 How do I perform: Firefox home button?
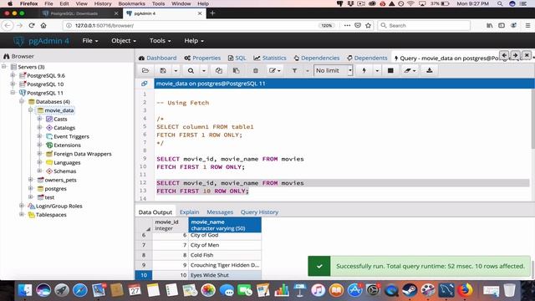pyautogui.click(x=43, y=25)
